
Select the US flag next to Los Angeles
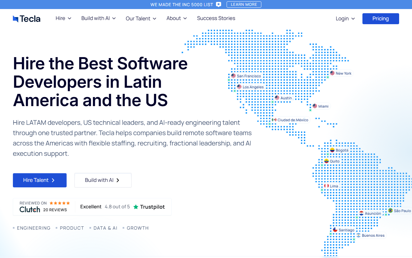tap(239, 87)
